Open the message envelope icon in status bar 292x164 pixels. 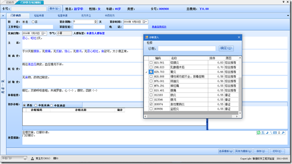point(55,159)
